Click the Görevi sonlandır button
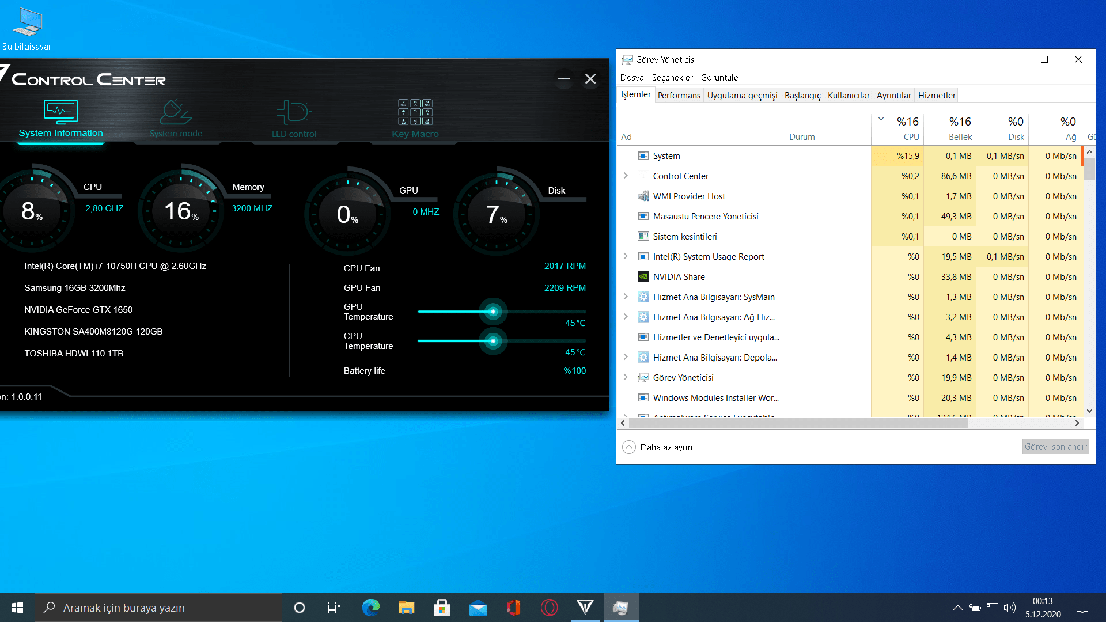The height and width of the screenshot is (622, 1106). pyautogui.click(x=1055, y=447)
